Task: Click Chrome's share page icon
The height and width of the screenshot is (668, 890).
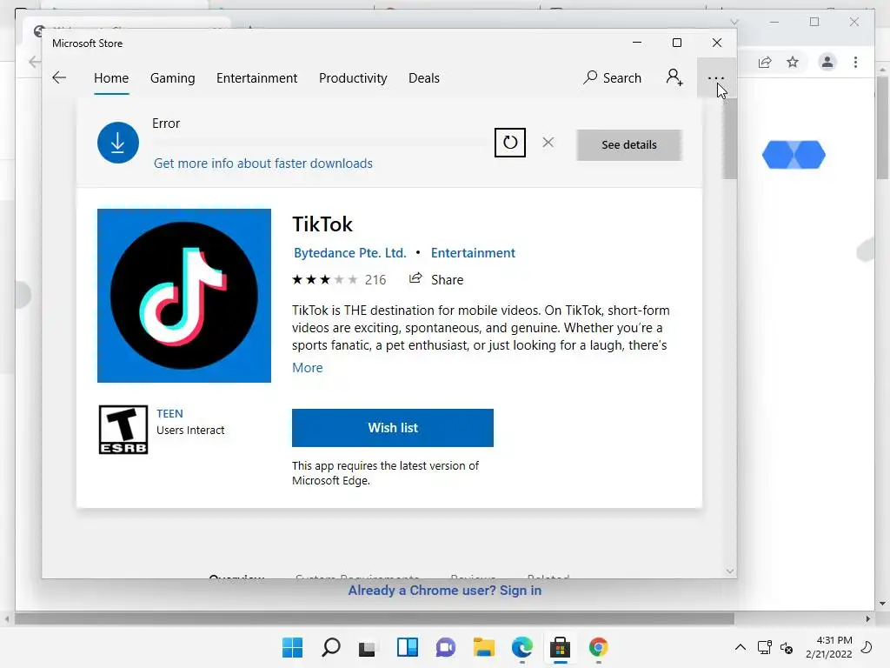Action: pos(765,62)
